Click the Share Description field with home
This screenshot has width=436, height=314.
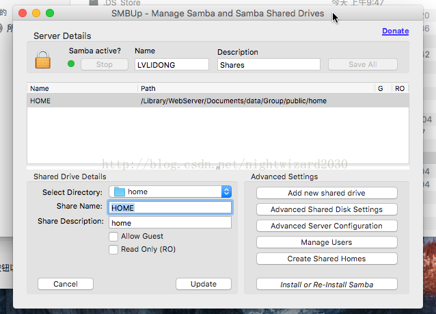tap(170, 223)
